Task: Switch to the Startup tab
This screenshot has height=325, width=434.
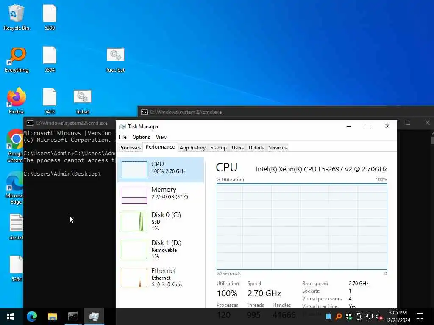Action: point(218,148)
